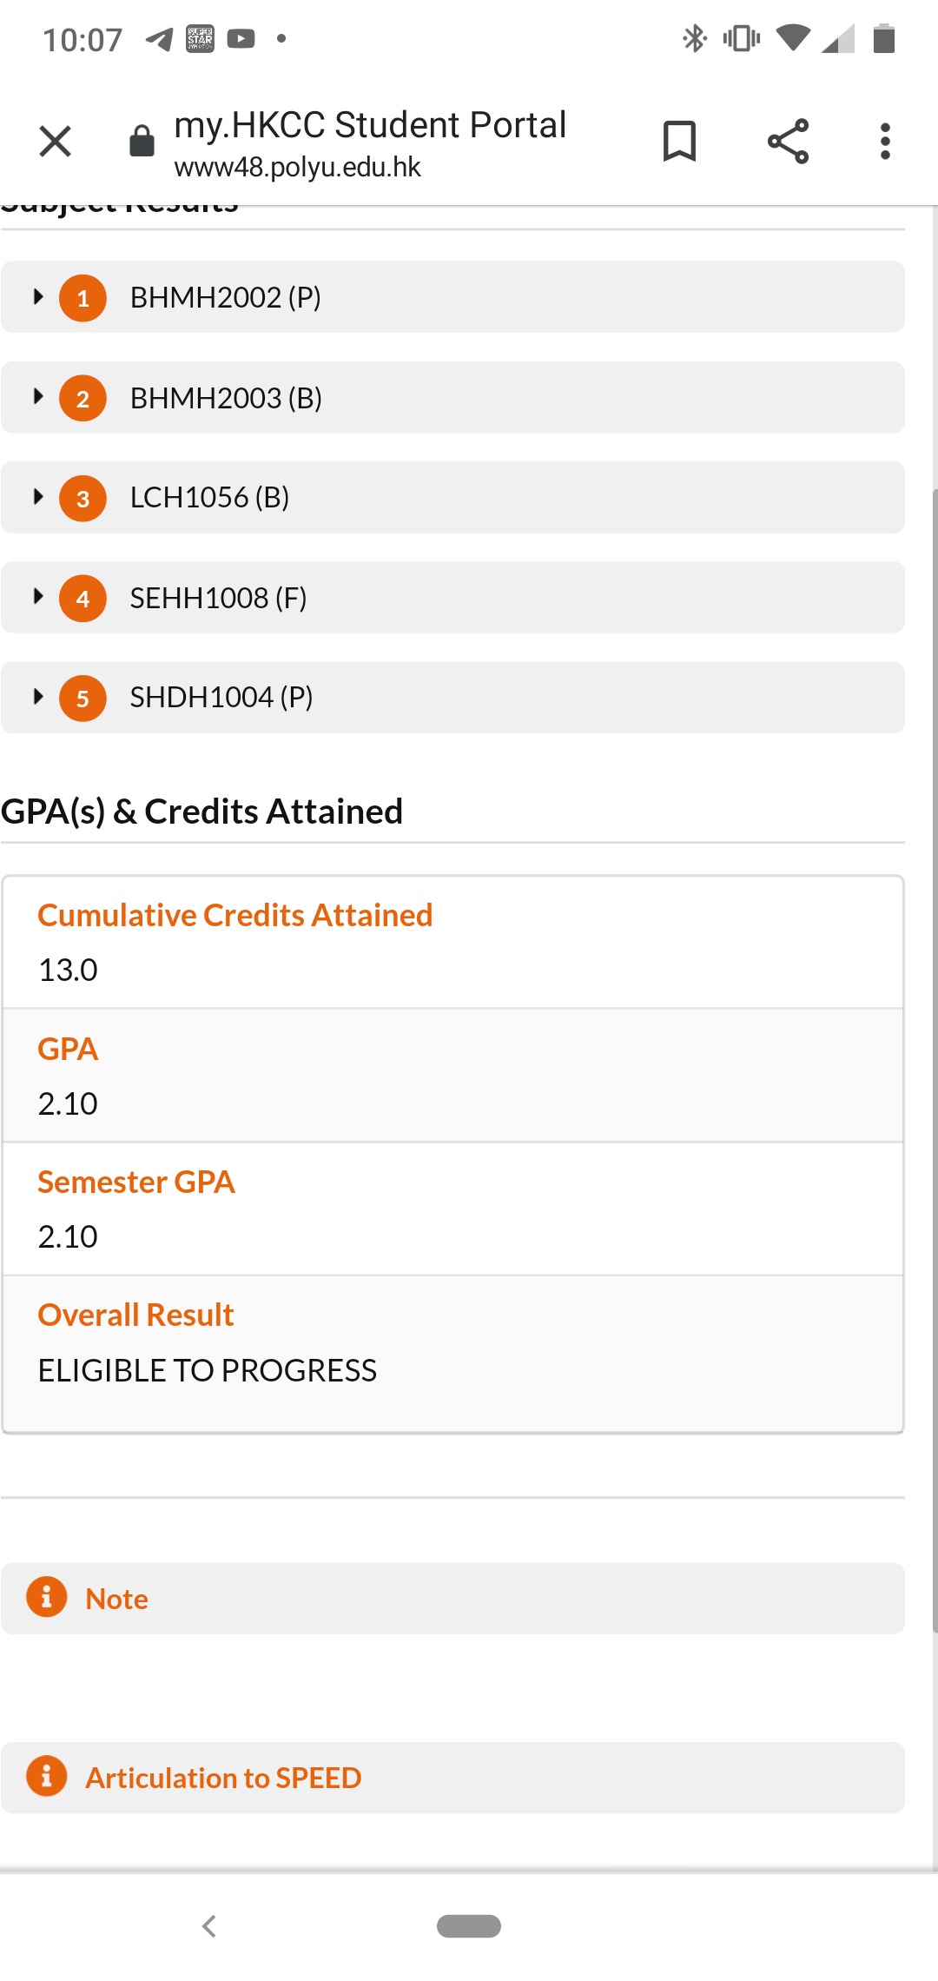Close the browser tab with X icon

[55, 141]
